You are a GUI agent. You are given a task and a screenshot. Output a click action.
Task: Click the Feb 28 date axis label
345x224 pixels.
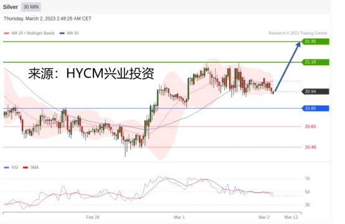(93, 217)
